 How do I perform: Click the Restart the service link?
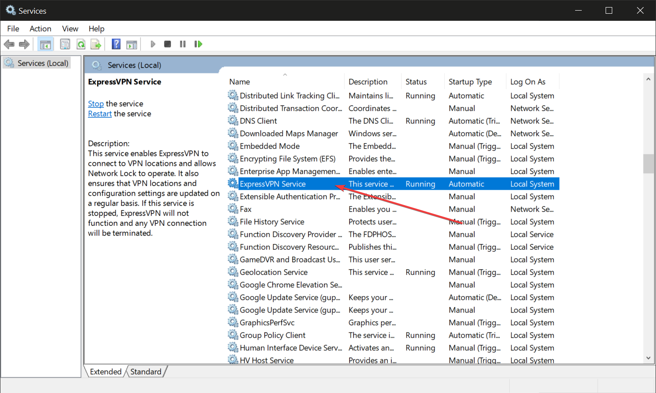click(x=99, y=114)
